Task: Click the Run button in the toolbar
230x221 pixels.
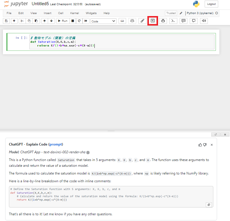Action: tap(62, 21)
